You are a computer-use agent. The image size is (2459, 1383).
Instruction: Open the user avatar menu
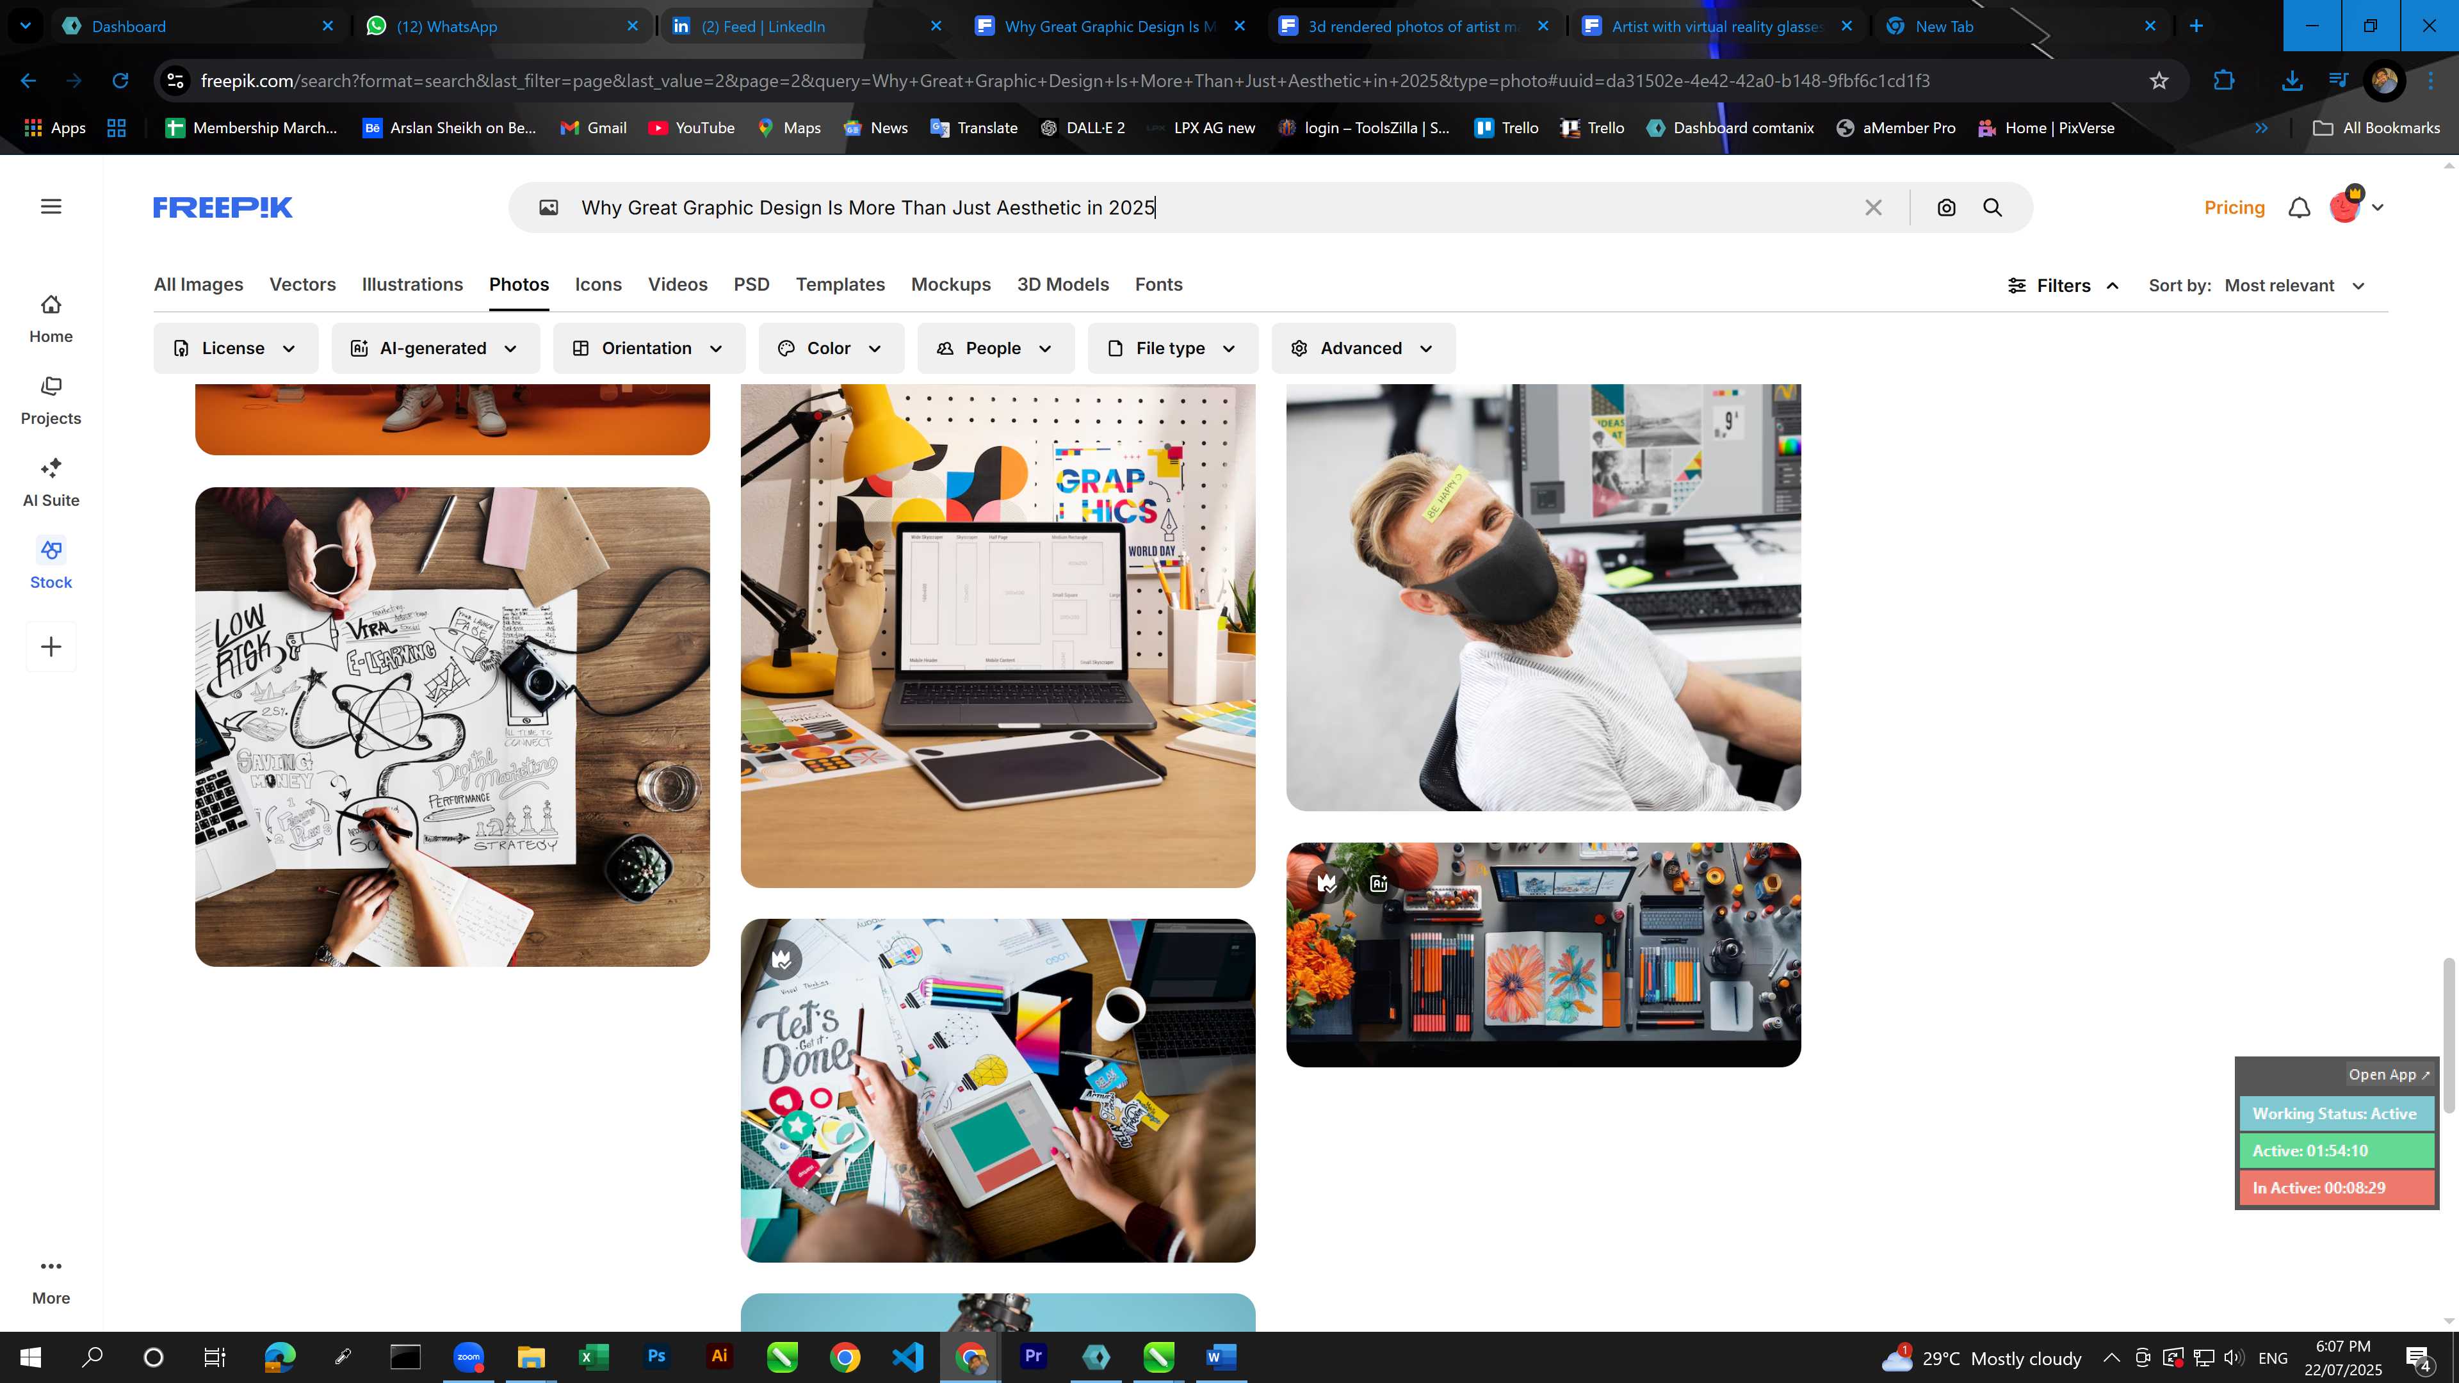click(x=2356, y=206)
